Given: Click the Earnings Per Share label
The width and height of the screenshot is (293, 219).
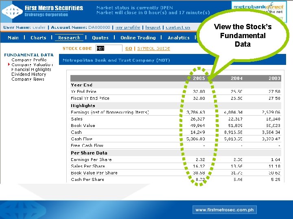Looking at the screenshot, I should 91,160.
